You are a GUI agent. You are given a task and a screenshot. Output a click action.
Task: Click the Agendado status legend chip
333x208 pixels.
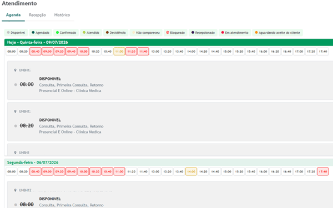pos(41,33)
